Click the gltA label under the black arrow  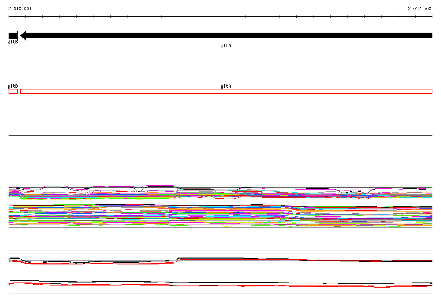coord(226,46)
